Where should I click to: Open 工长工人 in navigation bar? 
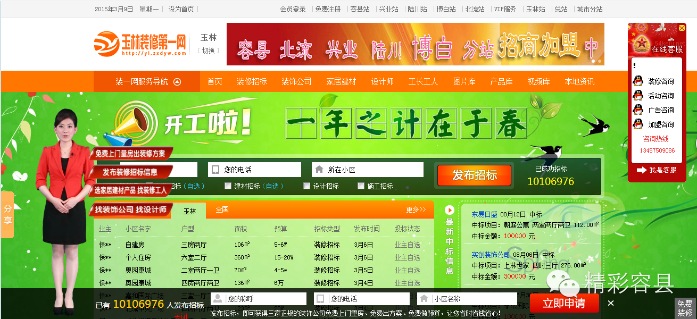pos(423,82)
